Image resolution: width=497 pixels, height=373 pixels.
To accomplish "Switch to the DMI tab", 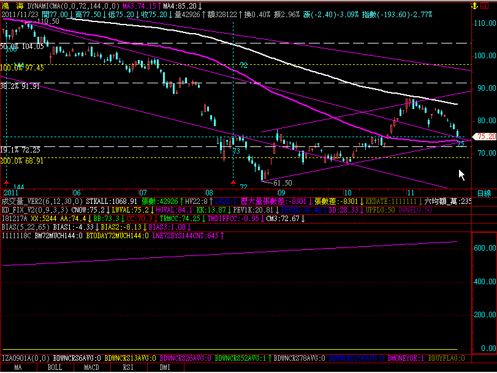I will pos(165,368).
